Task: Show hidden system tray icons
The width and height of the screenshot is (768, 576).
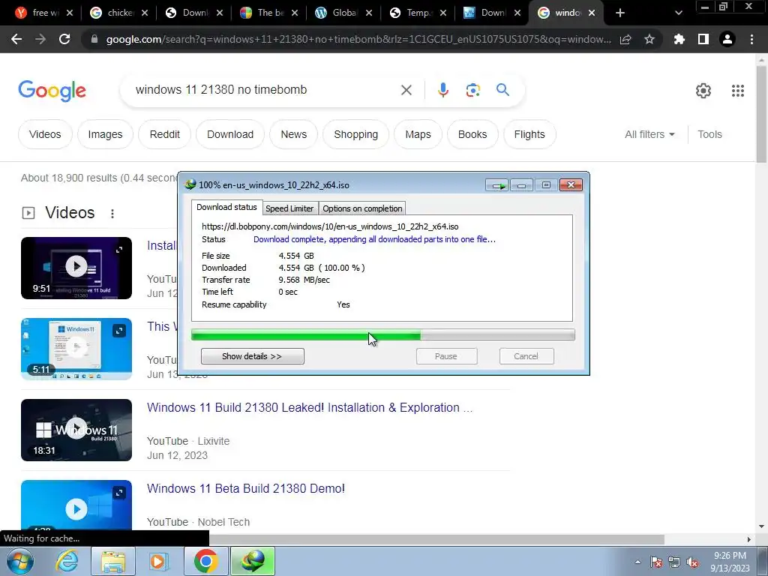Action: 637,562
